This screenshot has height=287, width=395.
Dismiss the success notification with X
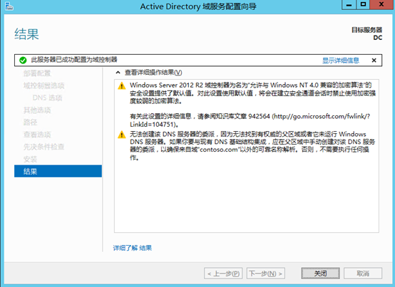[x=374, y=60]
